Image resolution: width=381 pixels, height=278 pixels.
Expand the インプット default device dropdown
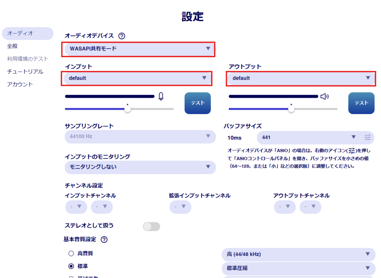pyautogui.click(x=137, y=78)
